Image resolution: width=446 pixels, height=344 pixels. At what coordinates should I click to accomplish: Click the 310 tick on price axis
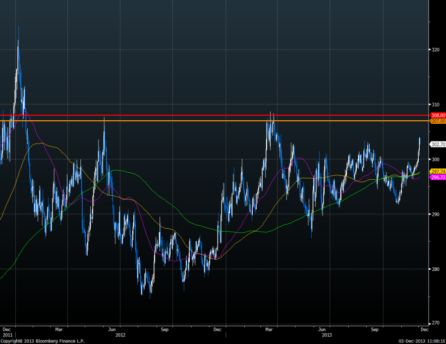[435, 104]
